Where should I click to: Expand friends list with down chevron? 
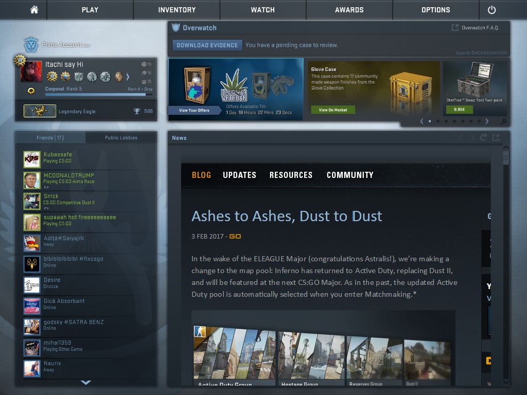click(86, 382)
